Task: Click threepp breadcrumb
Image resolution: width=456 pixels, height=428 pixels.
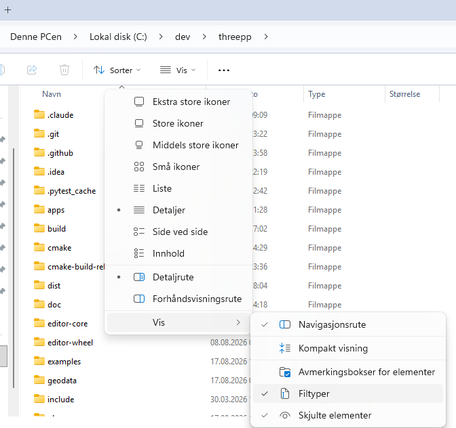Action: 235,37
